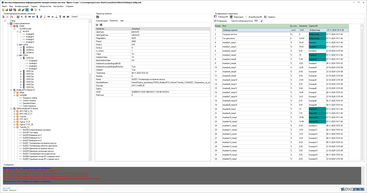The width and height of the screenshot is (367, 193).
Task: Click the Period value 4000
Action: pyautogui.click(x=170, y=41)
